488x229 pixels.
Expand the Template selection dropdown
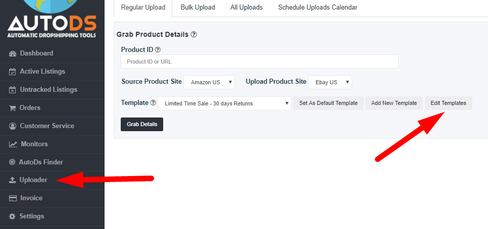(224, 103)
